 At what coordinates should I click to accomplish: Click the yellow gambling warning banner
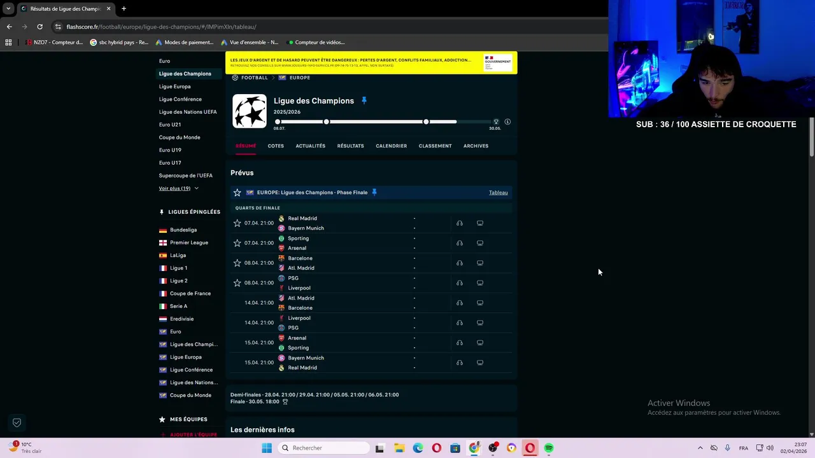coord(371,62)
